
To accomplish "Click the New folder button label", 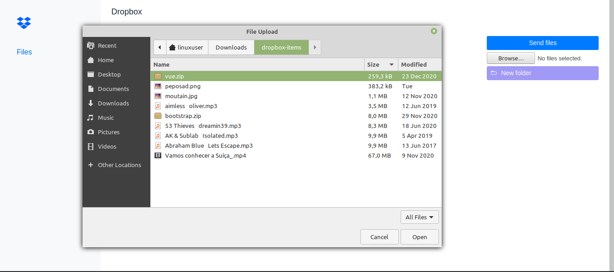I will click(x=516, y=73).
